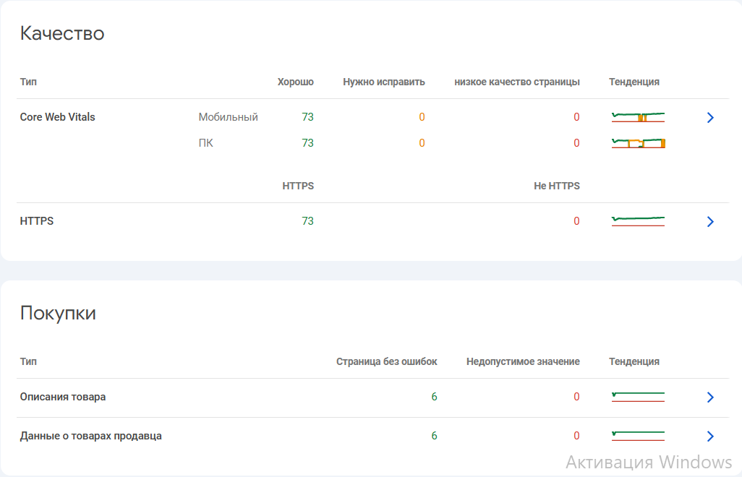Image resolution: width=742 pixels, height=477 pixels.
Task: Click the green 73 value in HTTPS row
Action: (x=307, y=221)
